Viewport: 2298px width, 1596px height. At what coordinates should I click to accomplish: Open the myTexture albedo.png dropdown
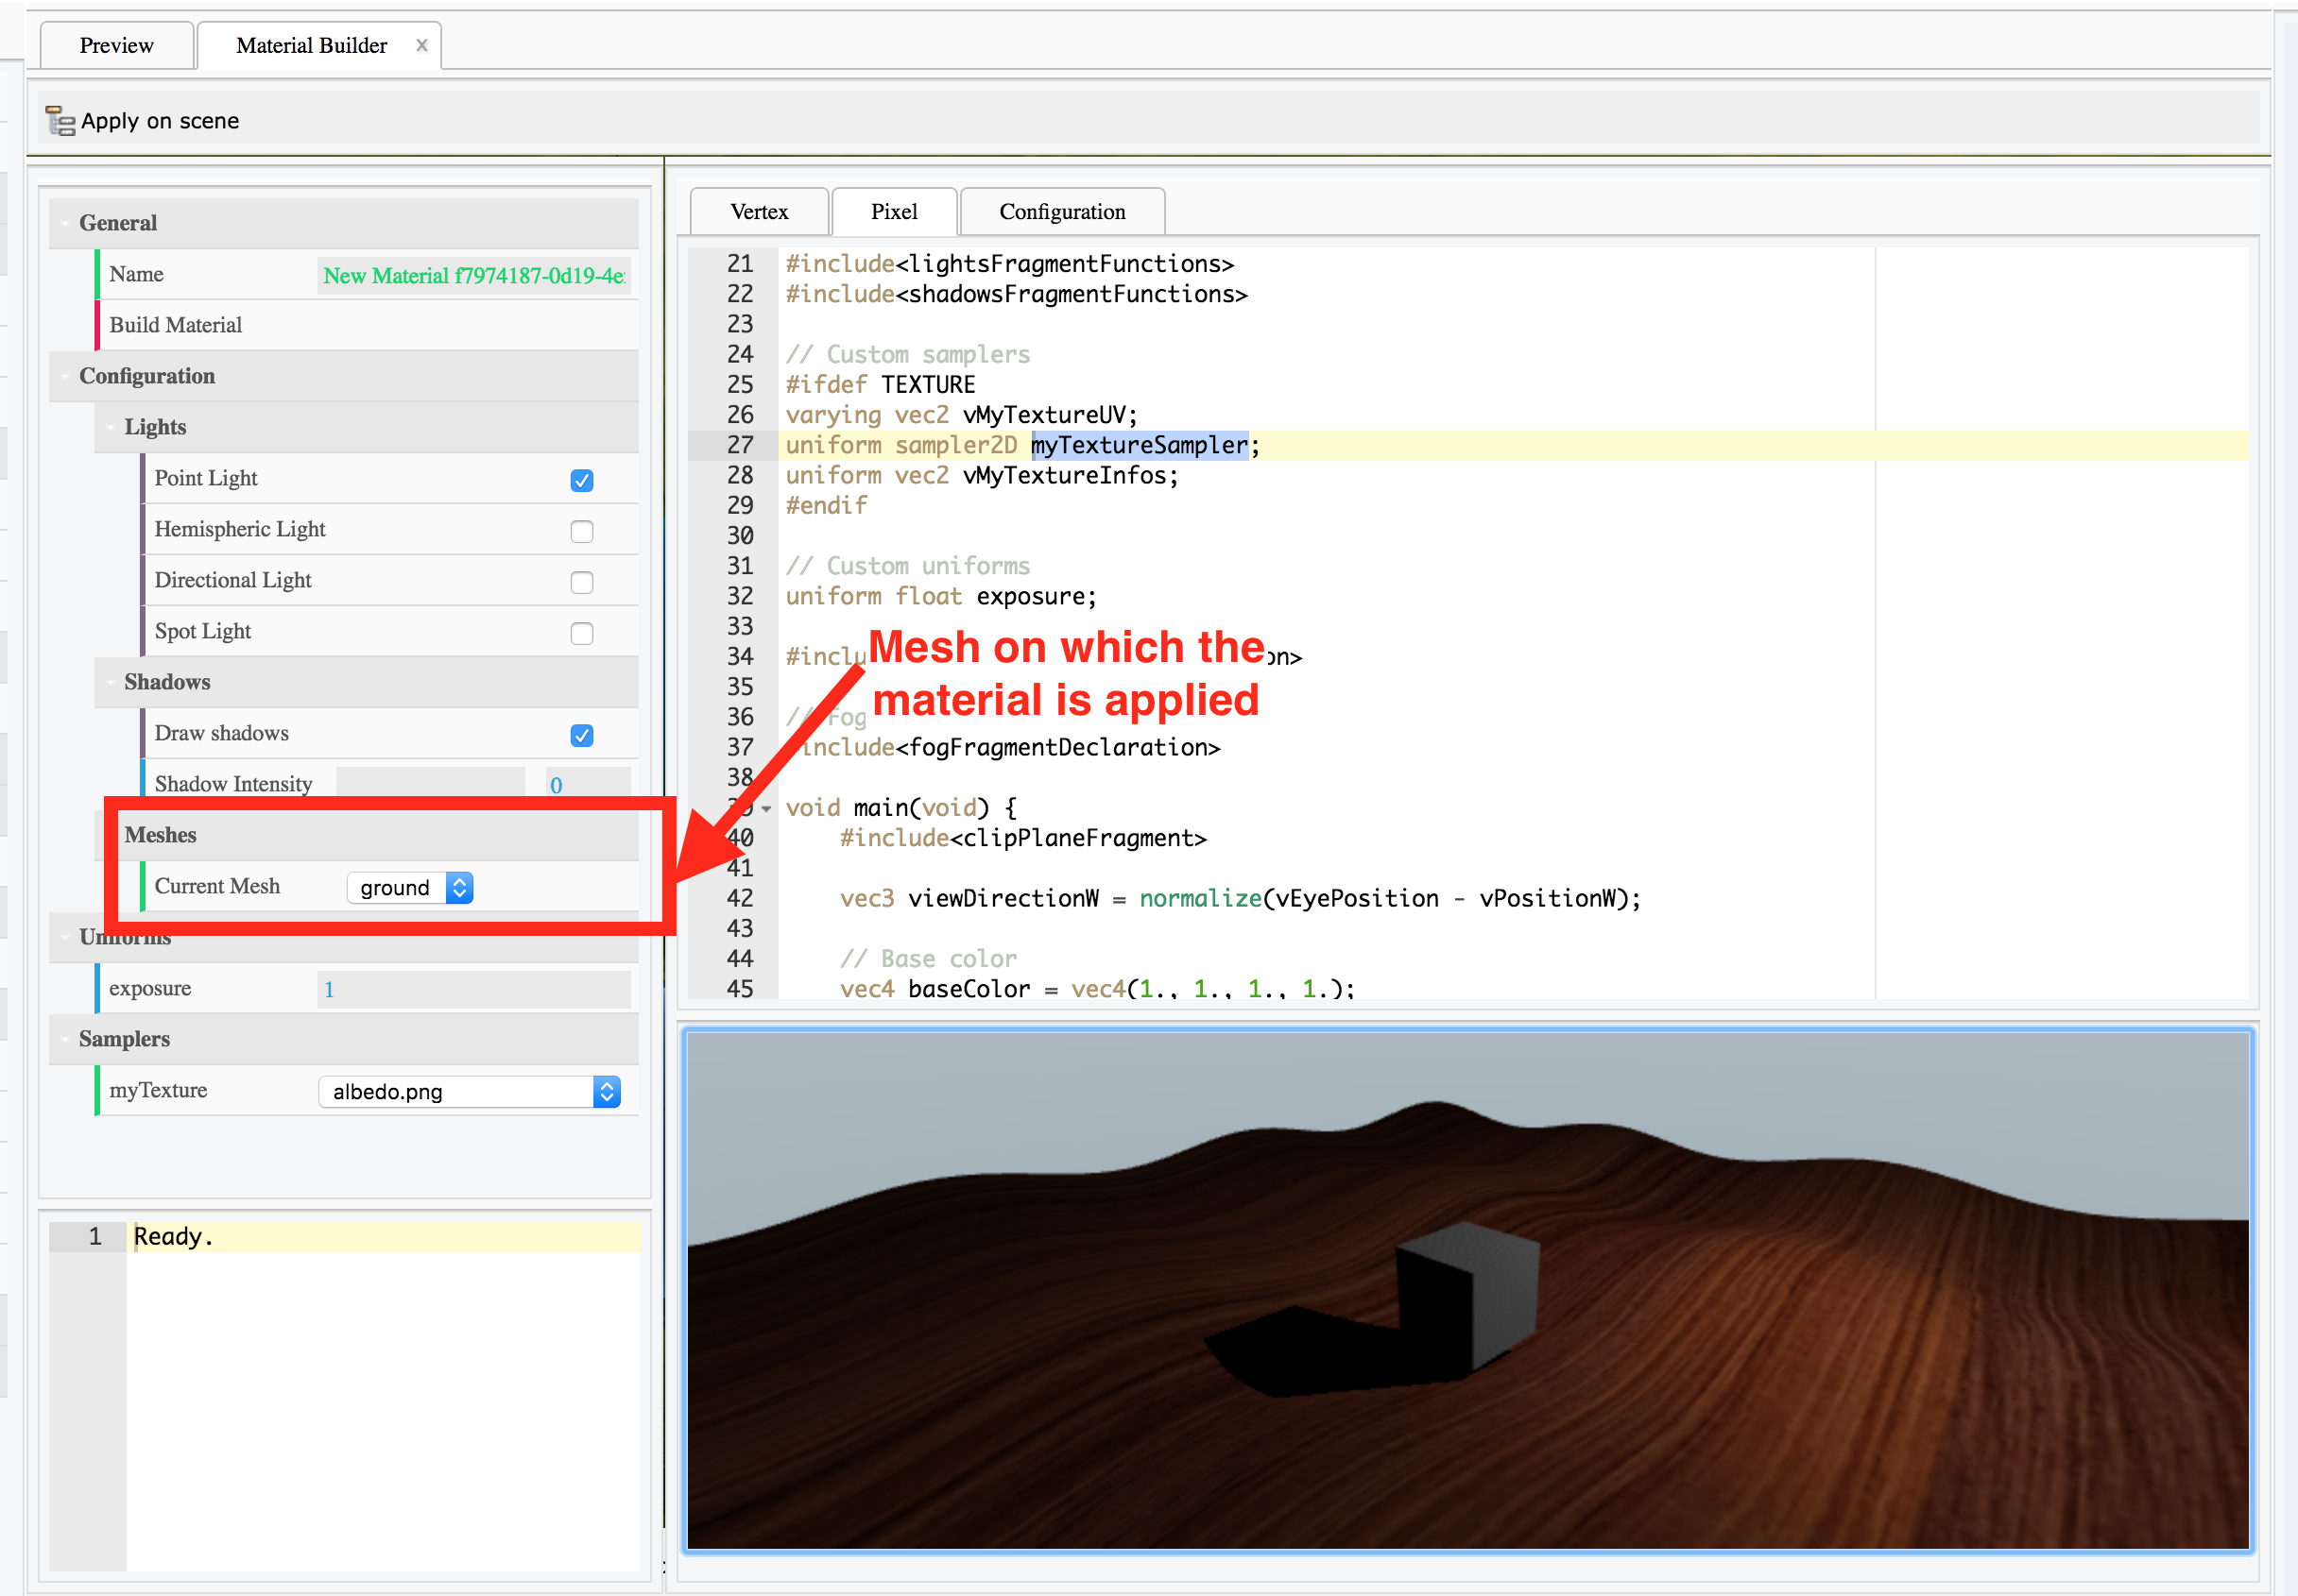pos(455,1091)
